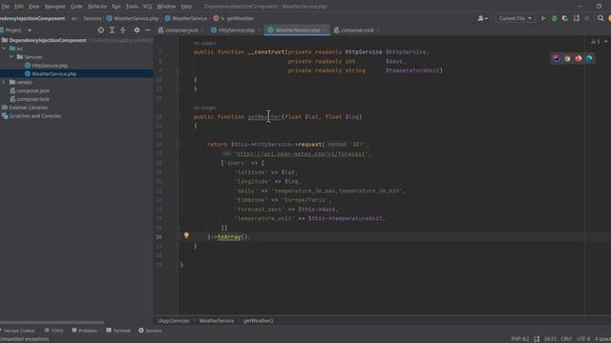Switch to the HttpService.php editor tab

coord(236,30)
